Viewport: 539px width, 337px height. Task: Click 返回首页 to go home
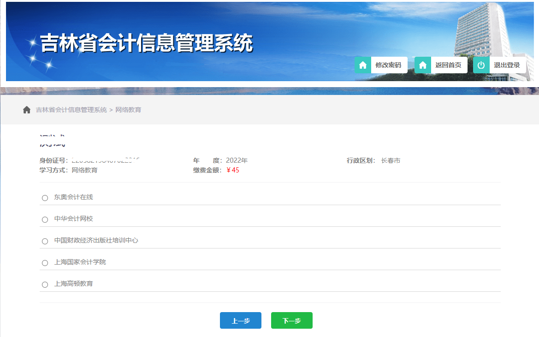449,65
